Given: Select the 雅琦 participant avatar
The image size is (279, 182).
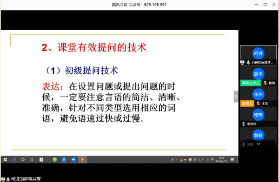Looking at the screenshot, I should [x=258, y=115].
